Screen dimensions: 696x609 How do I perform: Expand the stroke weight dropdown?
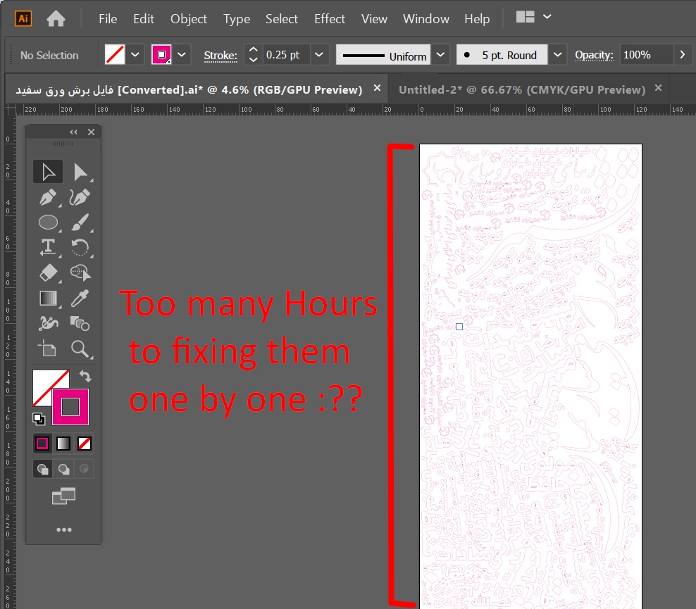coord(318,54)
